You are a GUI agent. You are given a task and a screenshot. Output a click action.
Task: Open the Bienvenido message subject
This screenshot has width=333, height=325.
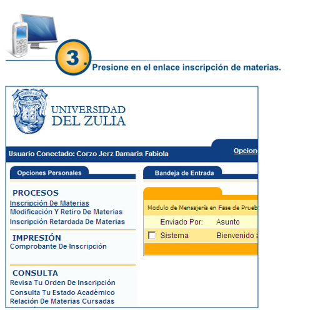[x=237, y=236]
